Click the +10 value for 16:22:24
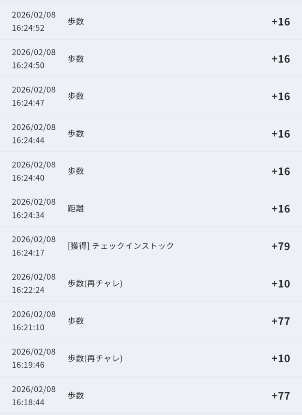The image size is (302, 415). tap(281, 284)
